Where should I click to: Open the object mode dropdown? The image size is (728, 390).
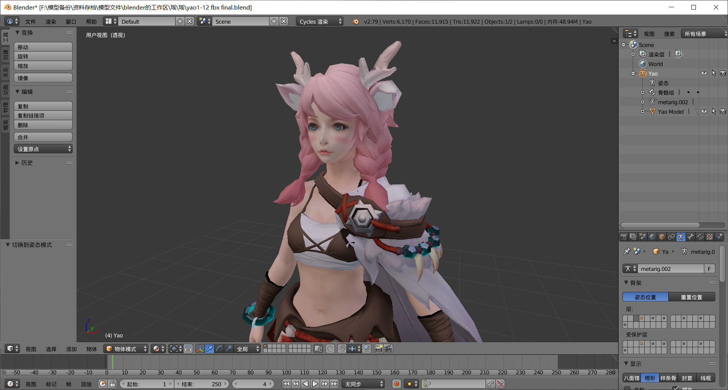126,349
